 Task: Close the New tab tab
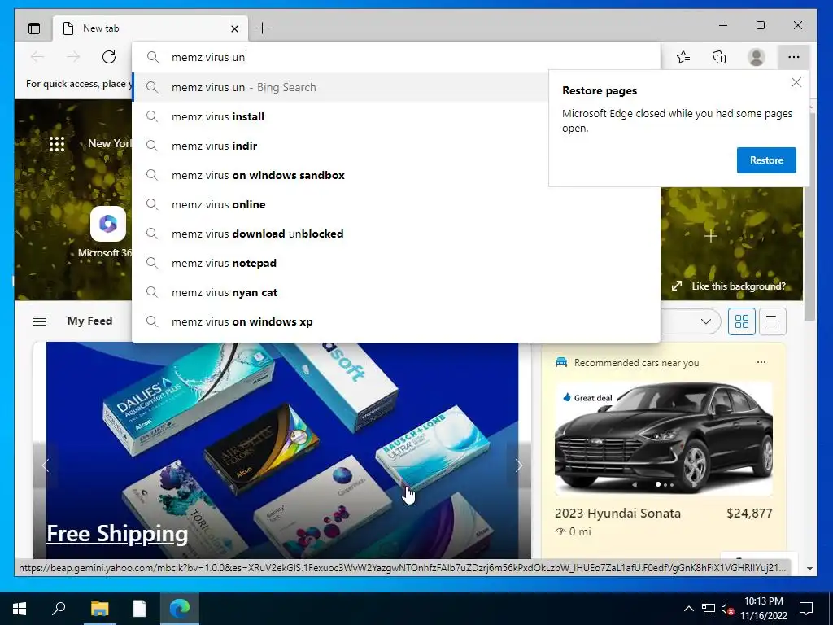tap(234, 28)
